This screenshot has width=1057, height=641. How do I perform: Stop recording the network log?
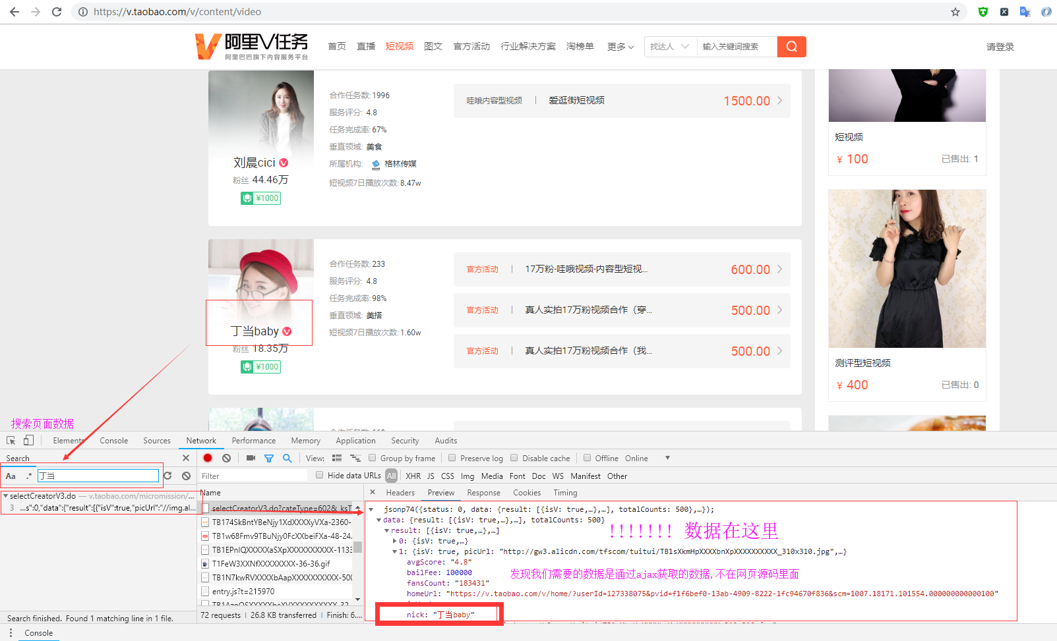208,458
